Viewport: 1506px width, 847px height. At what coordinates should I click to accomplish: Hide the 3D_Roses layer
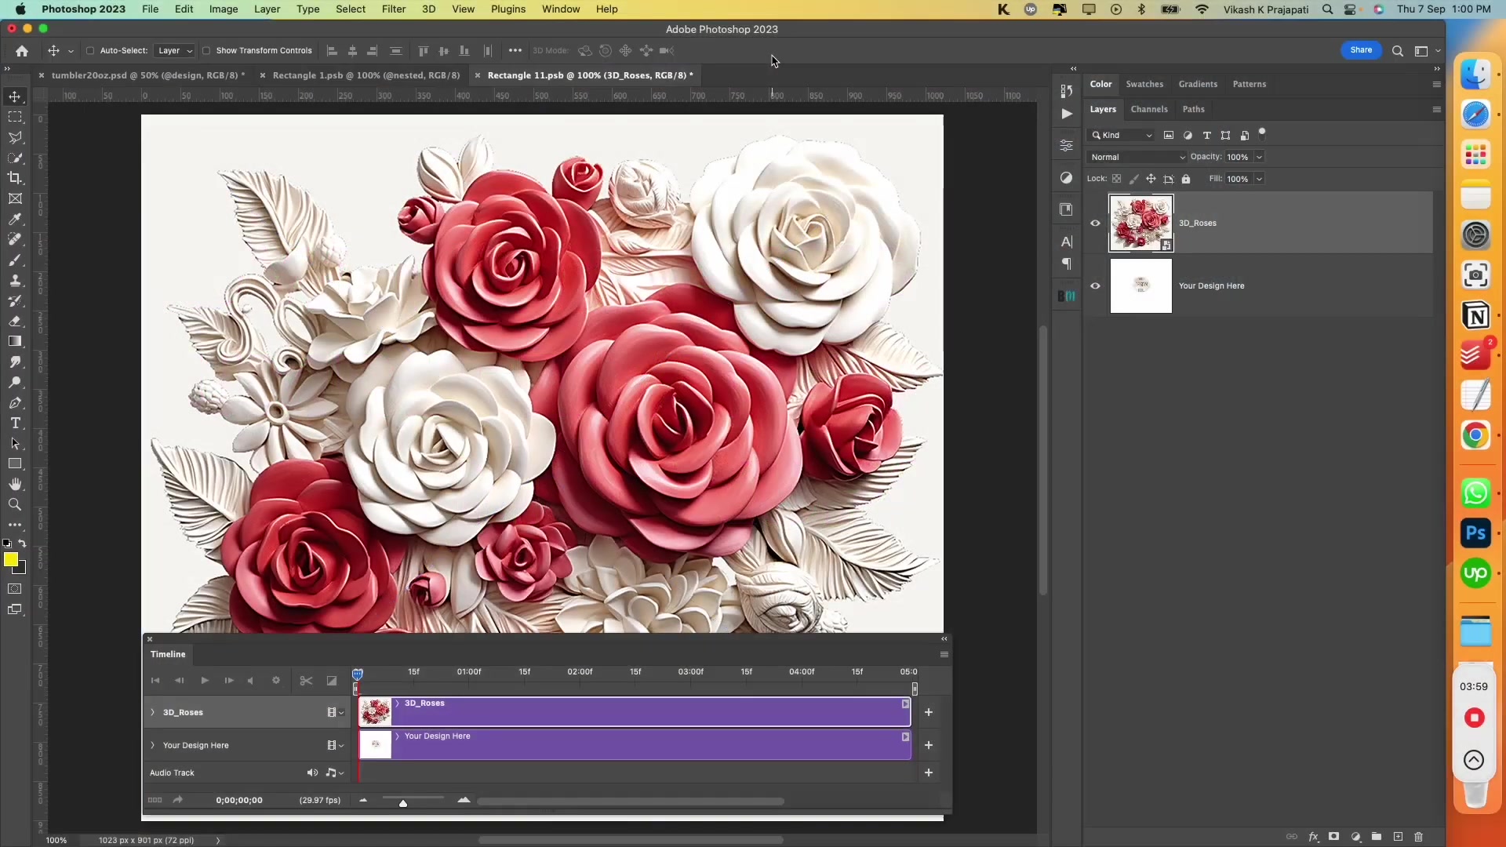pyautogui.click(x=1096, y=223)
